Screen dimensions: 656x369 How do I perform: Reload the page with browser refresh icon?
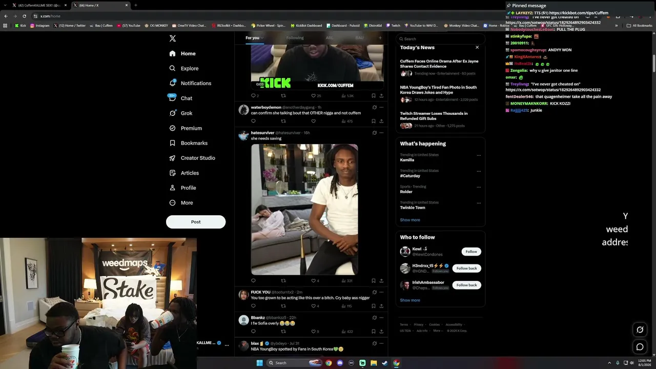tap(24, 16)
